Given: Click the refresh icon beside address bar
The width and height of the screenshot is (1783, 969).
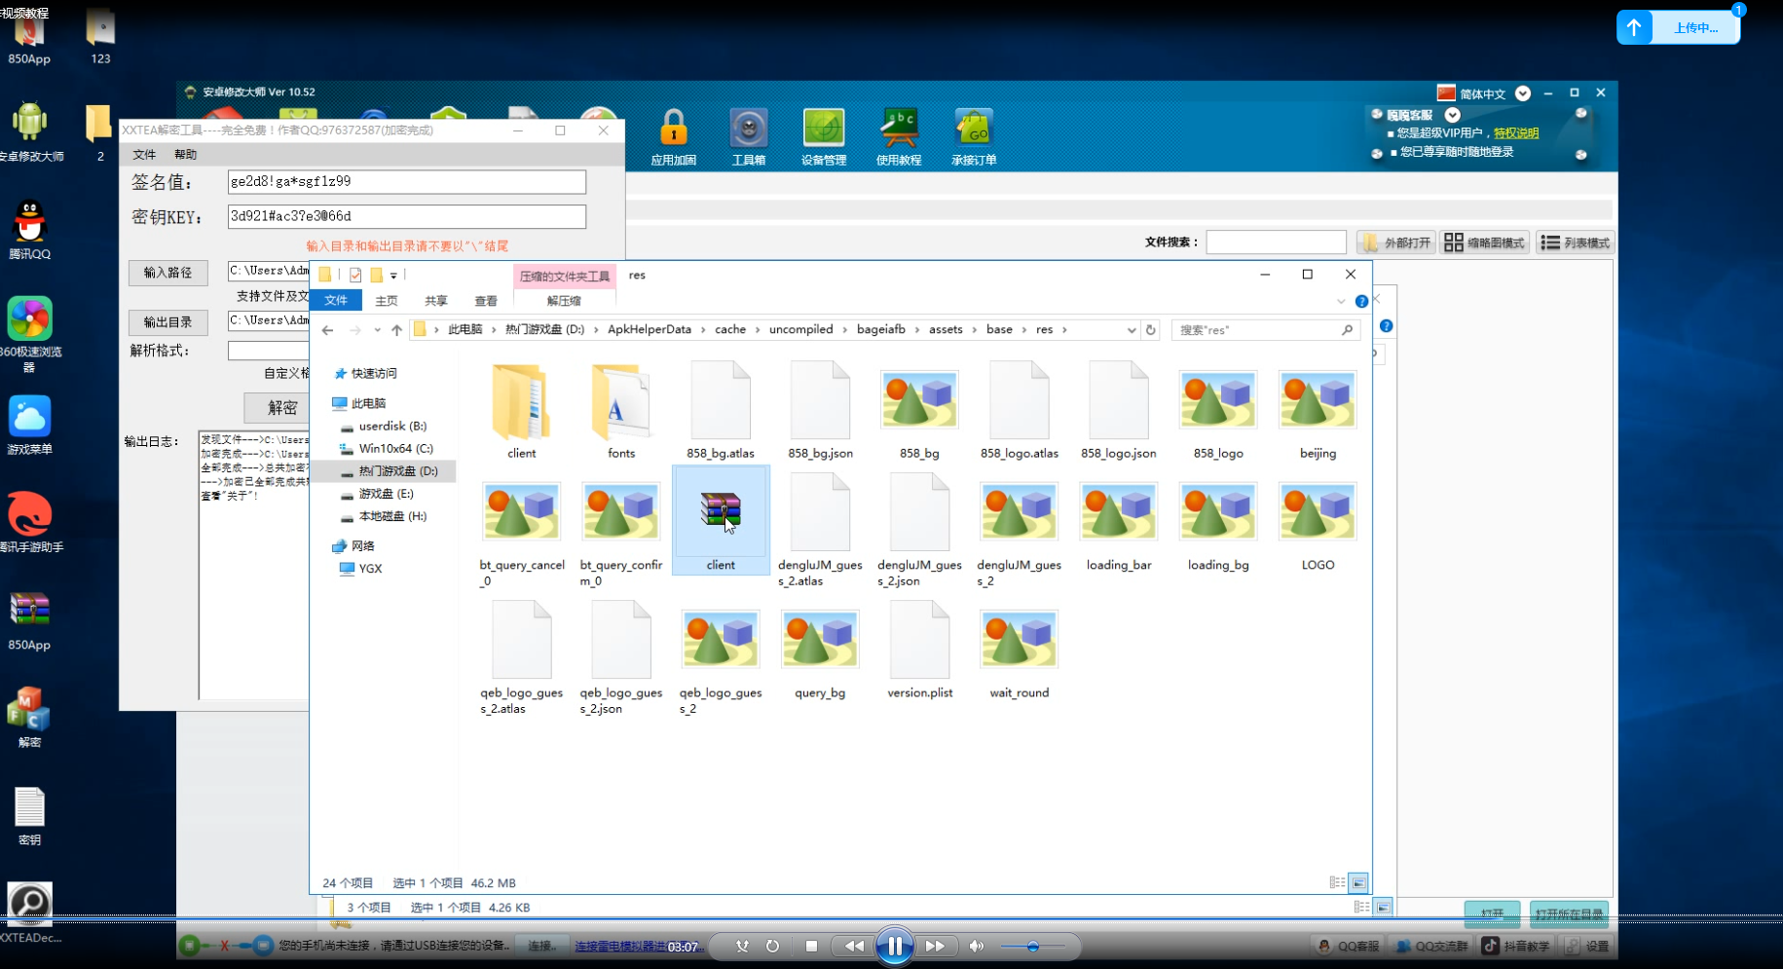Looking at the screenshot, I should (x=1150, y=330).
